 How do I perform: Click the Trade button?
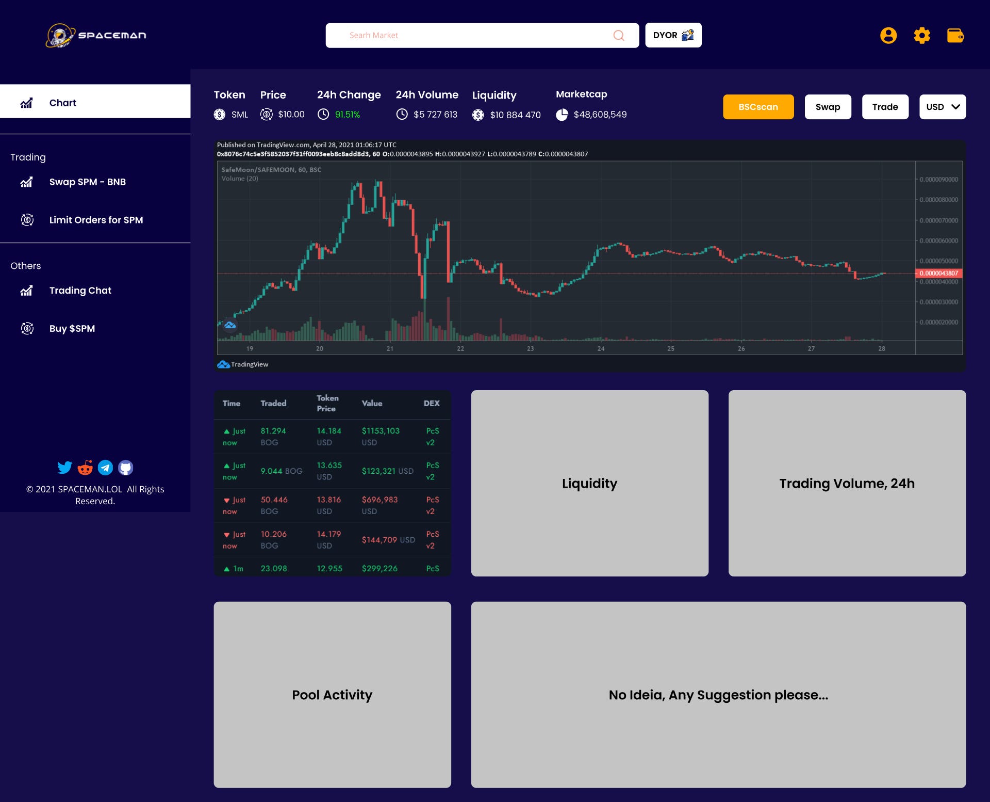pyautogui.click(x=885, y=107)
